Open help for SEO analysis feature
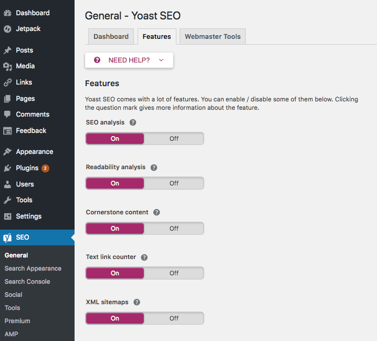 pos(133,122)
